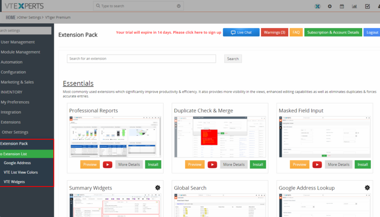Preview the Masked Field Input extension
Screen dimensions: 380x217
pos(300,164)
